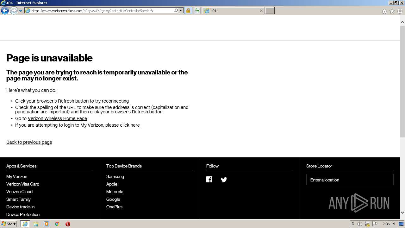Click the search magnifier icon in address bar
Screen dimensions: 405x228
[176, 11]
